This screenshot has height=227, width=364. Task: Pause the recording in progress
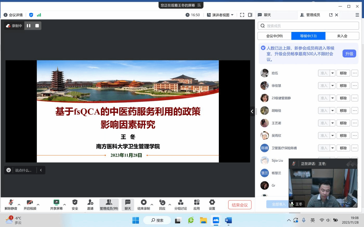29,26
